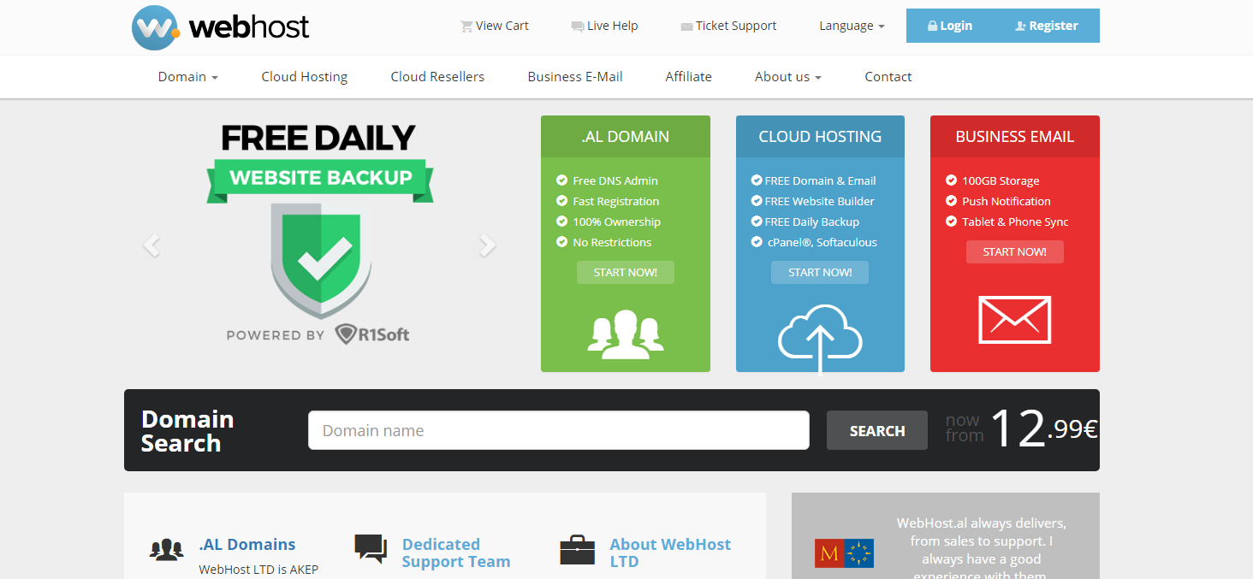
Task: Expand the Domain menu
Action: [188, 77]
